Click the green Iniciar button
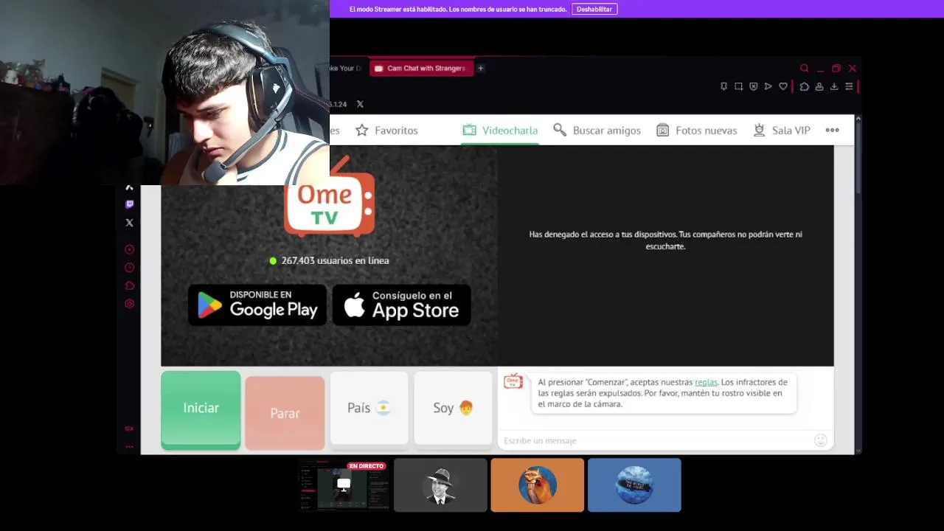944x531 pixels. click(x=201, y=410)
